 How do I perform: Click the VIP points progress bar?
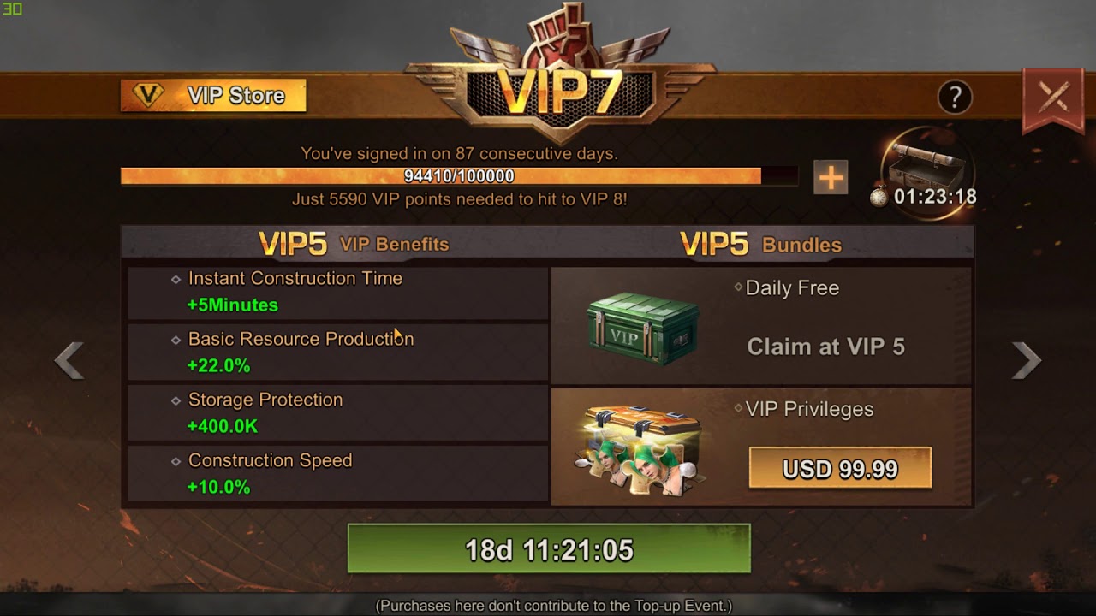click(x=459, y=176)
